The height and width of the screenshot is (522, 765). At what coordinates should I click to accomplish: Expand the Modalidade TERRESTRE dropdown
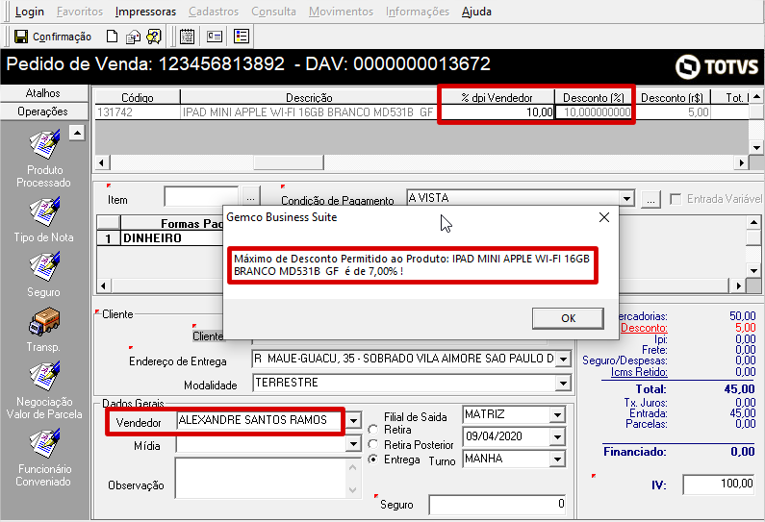[x=564, y=384]
